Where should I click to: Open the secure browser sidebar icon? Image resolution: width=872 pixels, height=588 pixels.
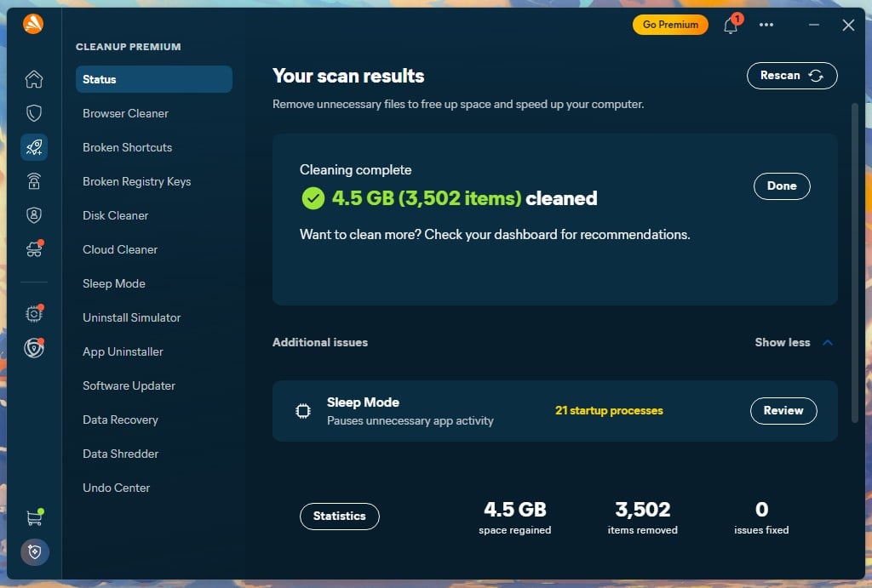(x=34, y=348)
